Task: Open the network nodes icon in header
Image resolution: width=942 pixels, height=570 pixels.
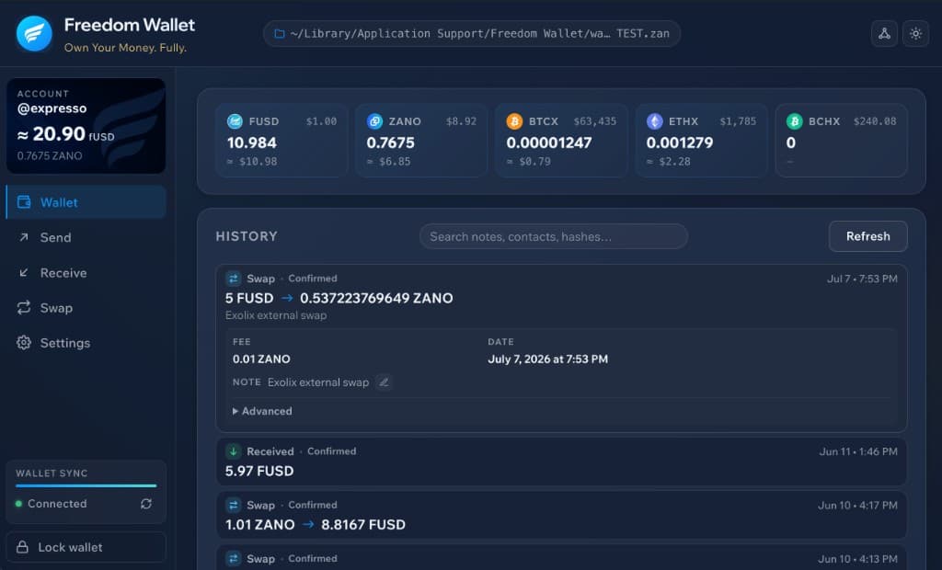Action: tap(884, 34)
